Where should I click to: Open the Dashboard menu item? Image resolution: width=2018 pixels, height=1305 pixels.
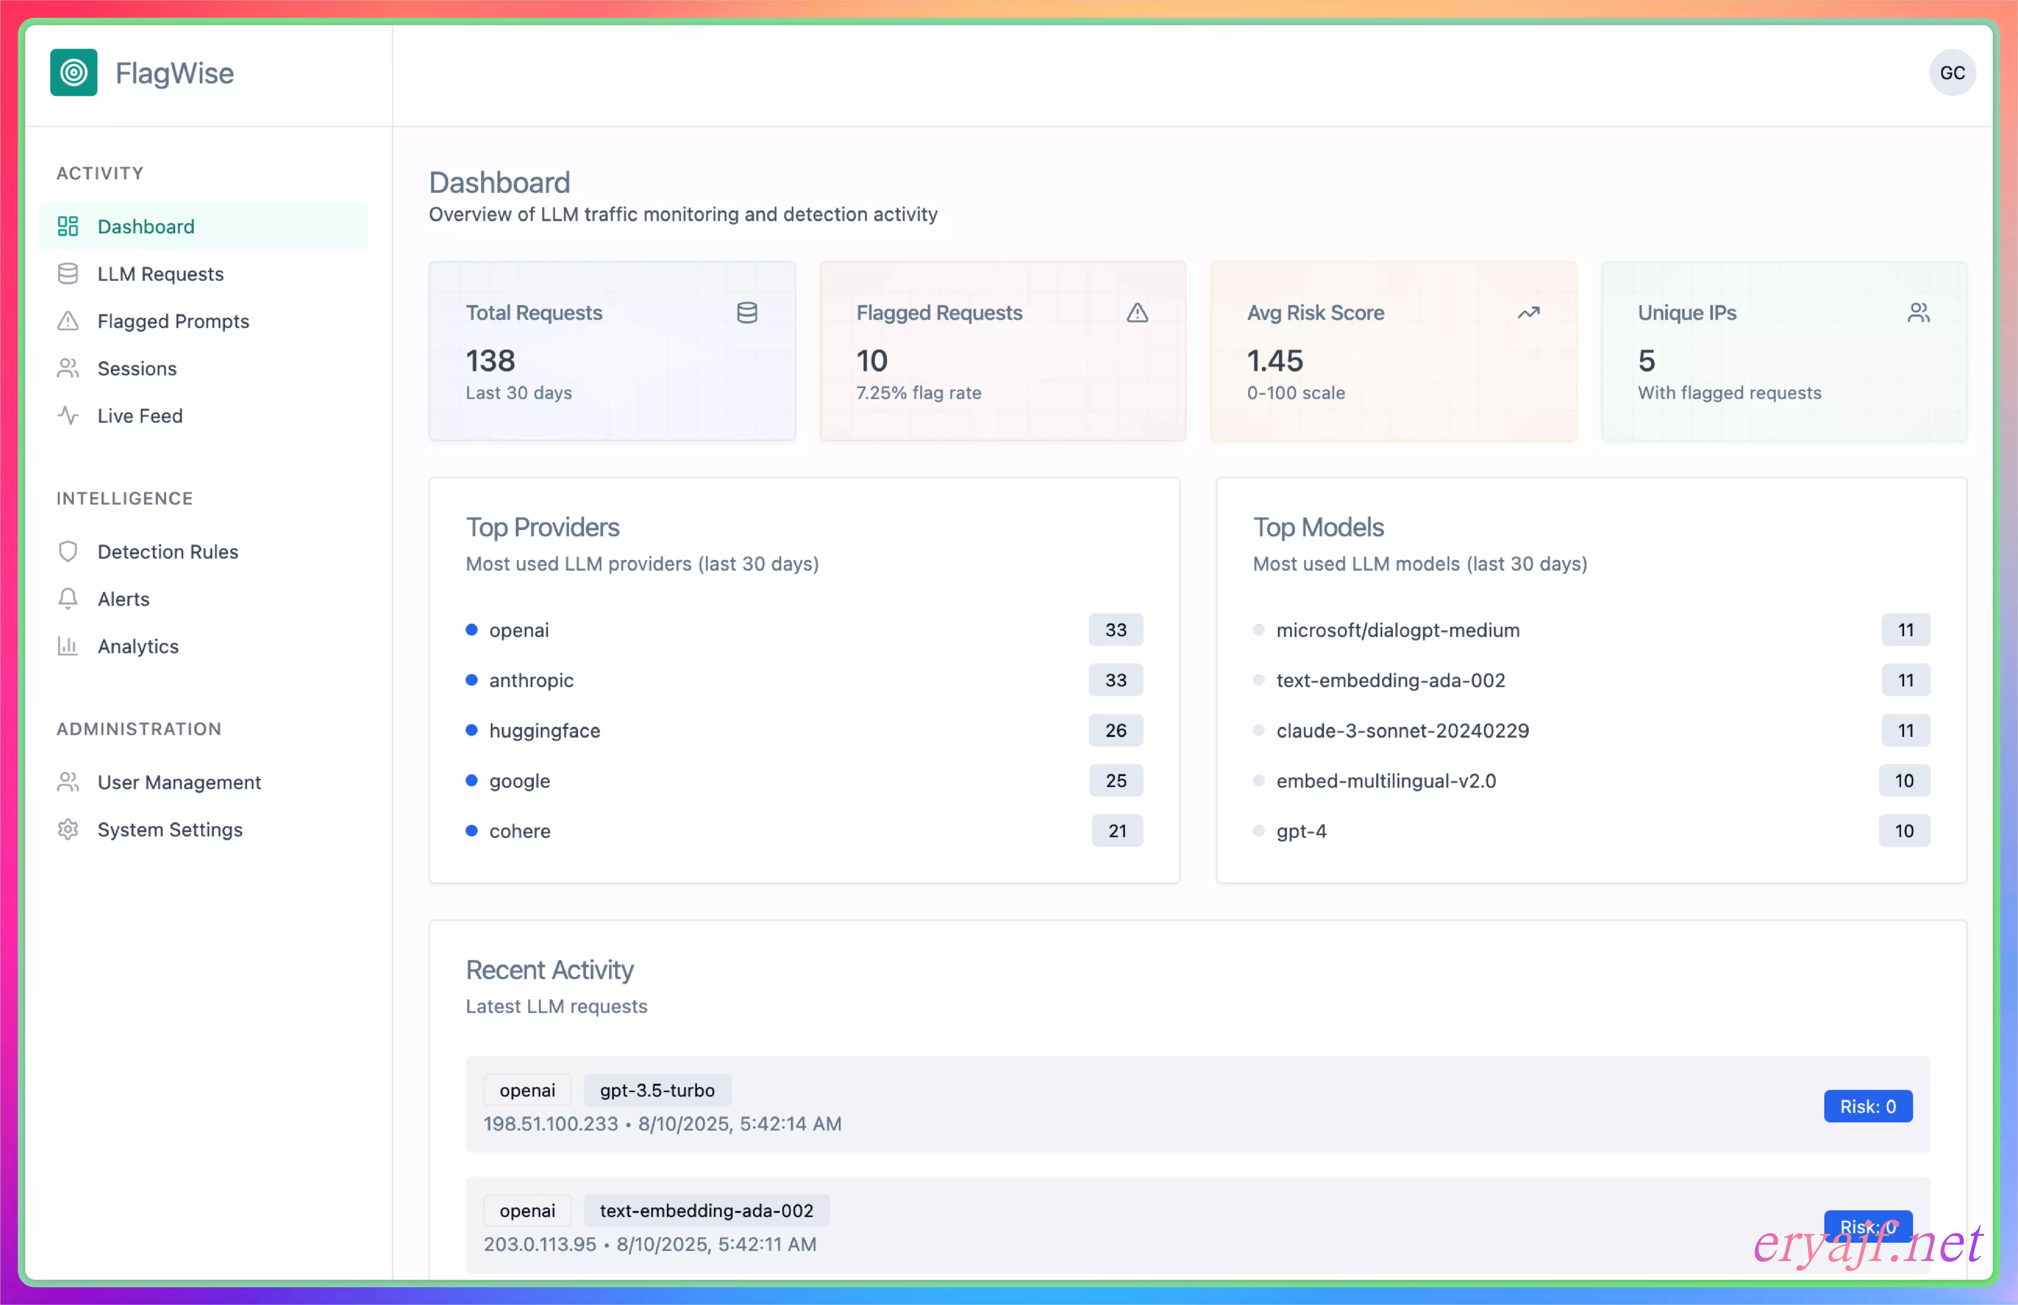pyautogui.click(x=203, y=226)
